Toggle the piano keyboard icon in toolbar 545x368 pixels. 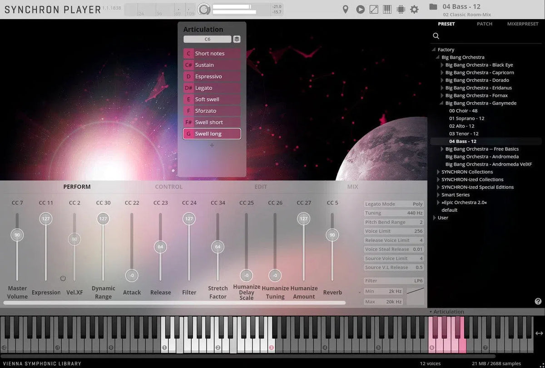click(x=387, y=9)
